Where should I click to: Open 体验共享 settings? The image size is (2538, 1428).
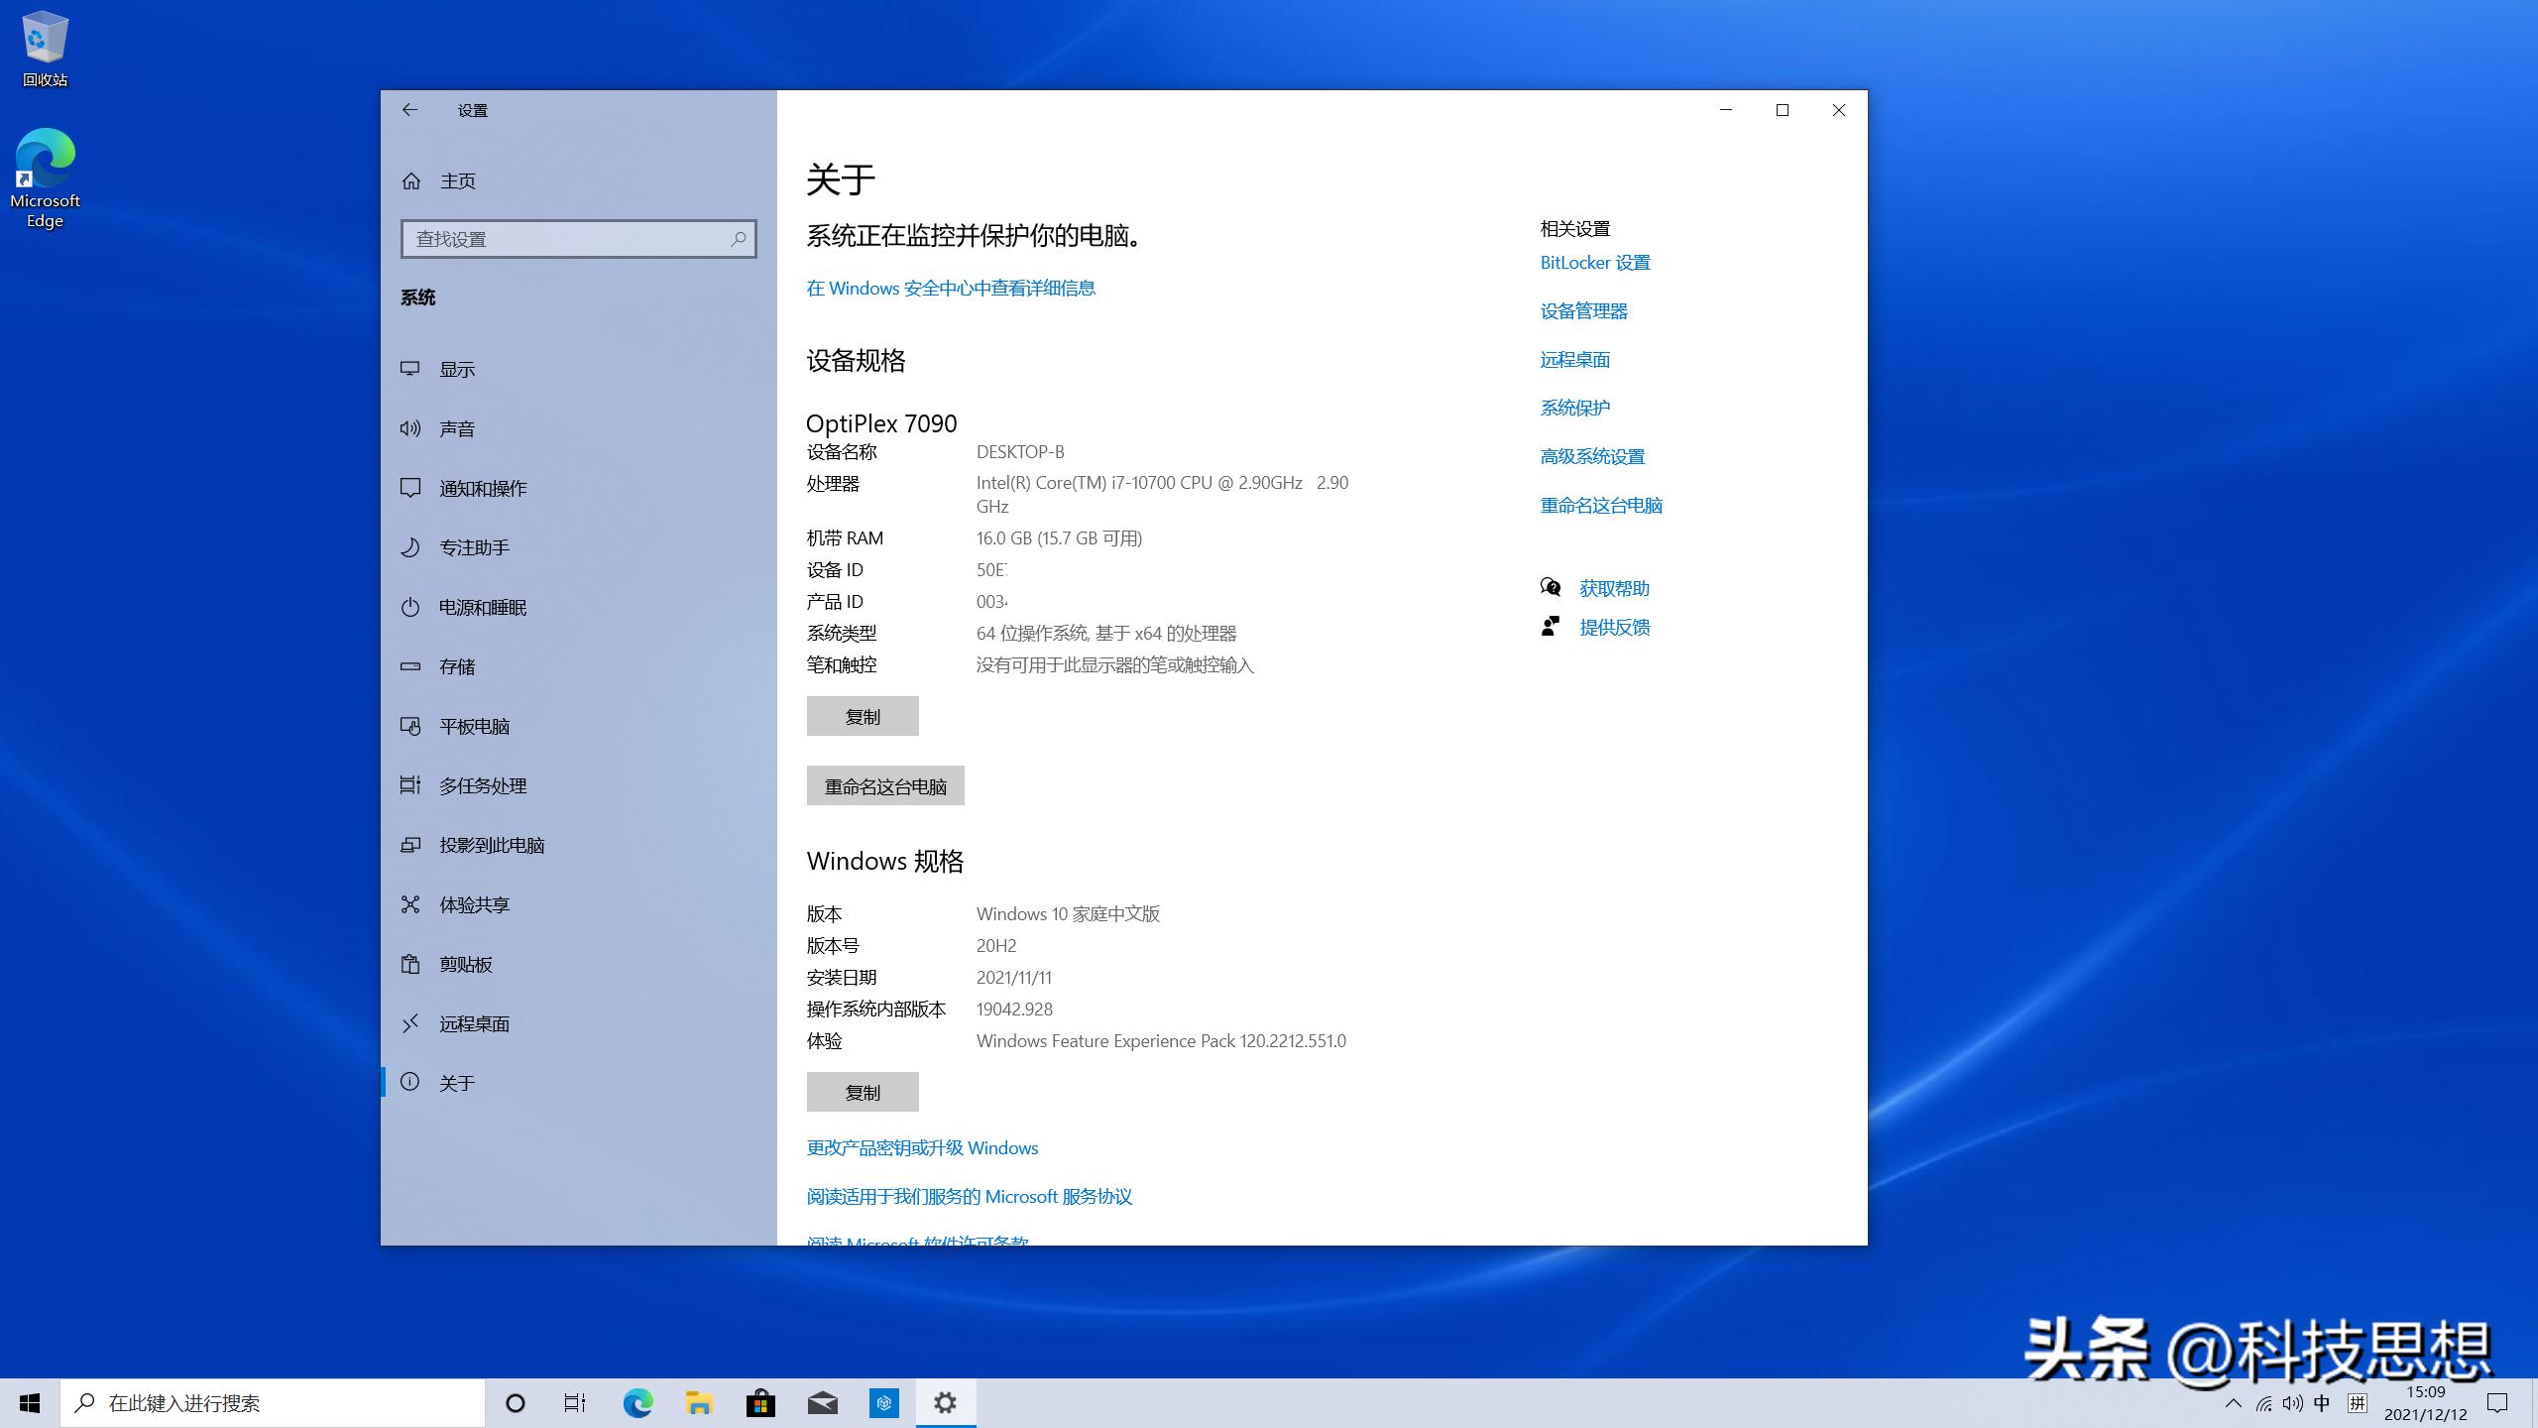[474, 903]
